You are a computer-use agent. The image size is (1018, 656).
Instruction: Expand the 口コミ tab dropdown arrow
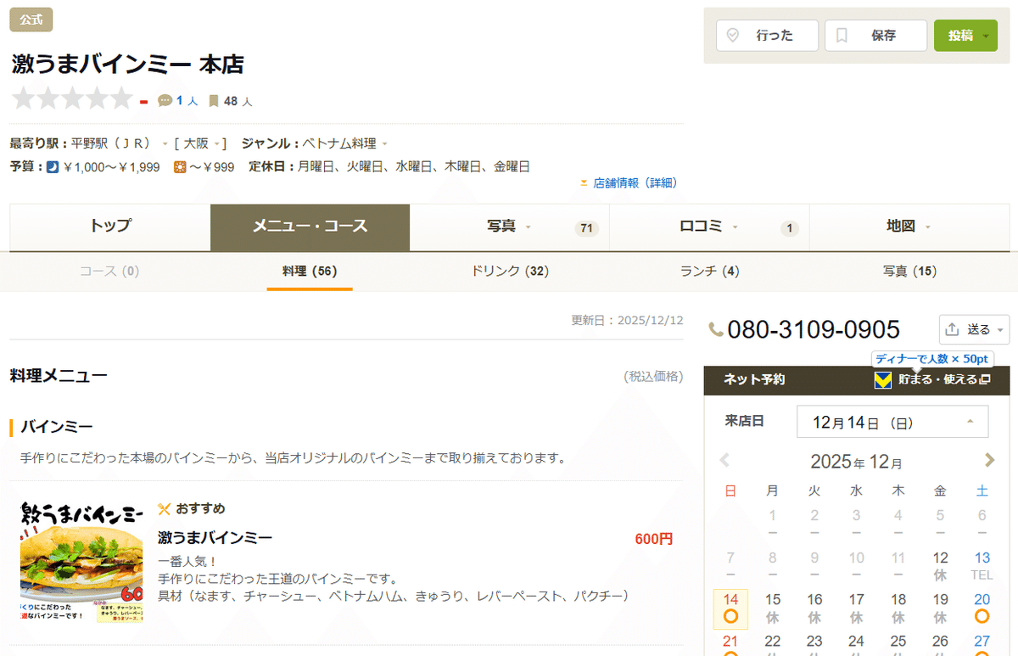735,227
